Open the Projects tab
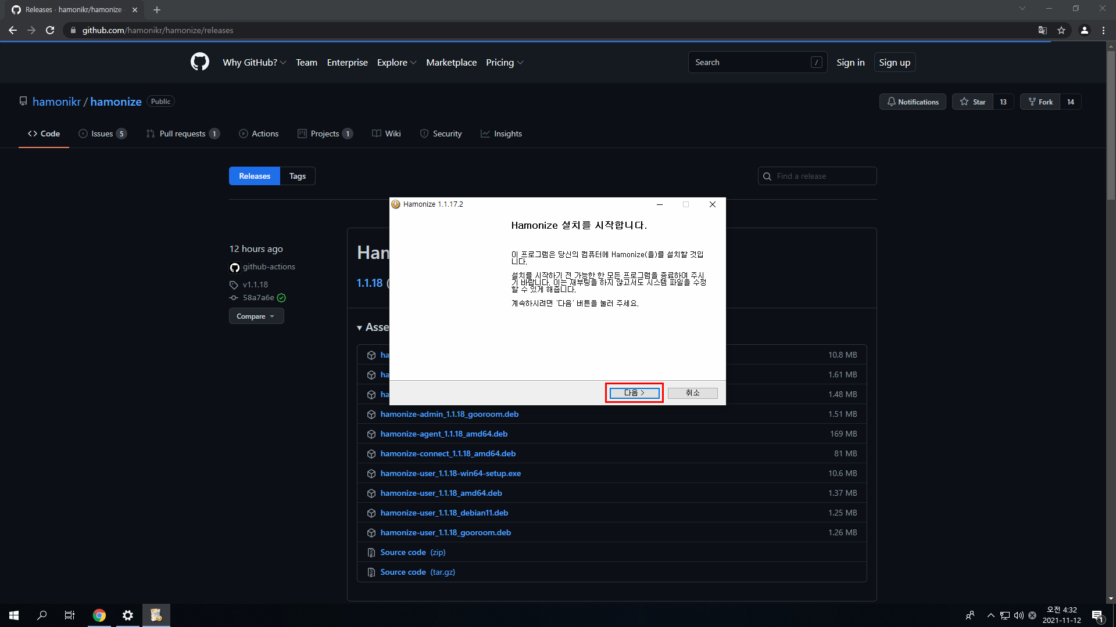The height and width of the screenshot is (627, 1116). click(x=325, y=134)
